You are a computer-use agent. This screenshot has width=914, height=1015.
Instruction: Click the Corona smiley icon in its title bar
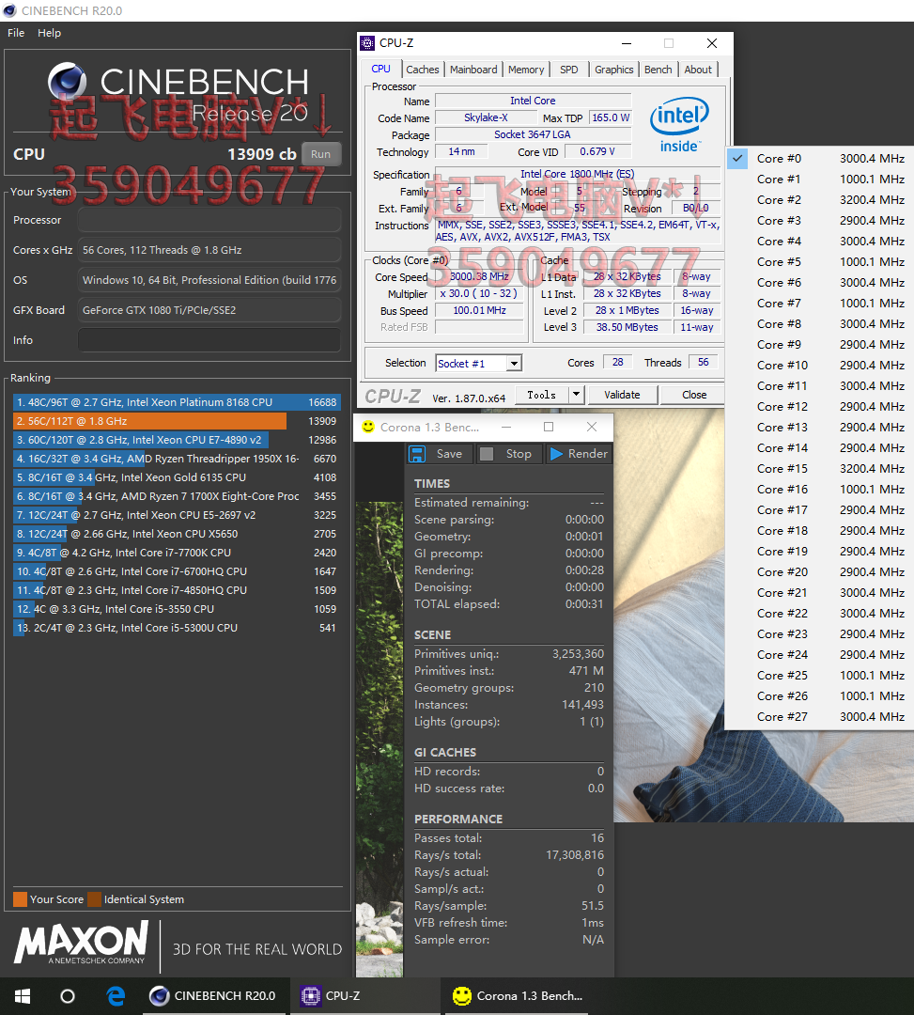tap(368, 427)
